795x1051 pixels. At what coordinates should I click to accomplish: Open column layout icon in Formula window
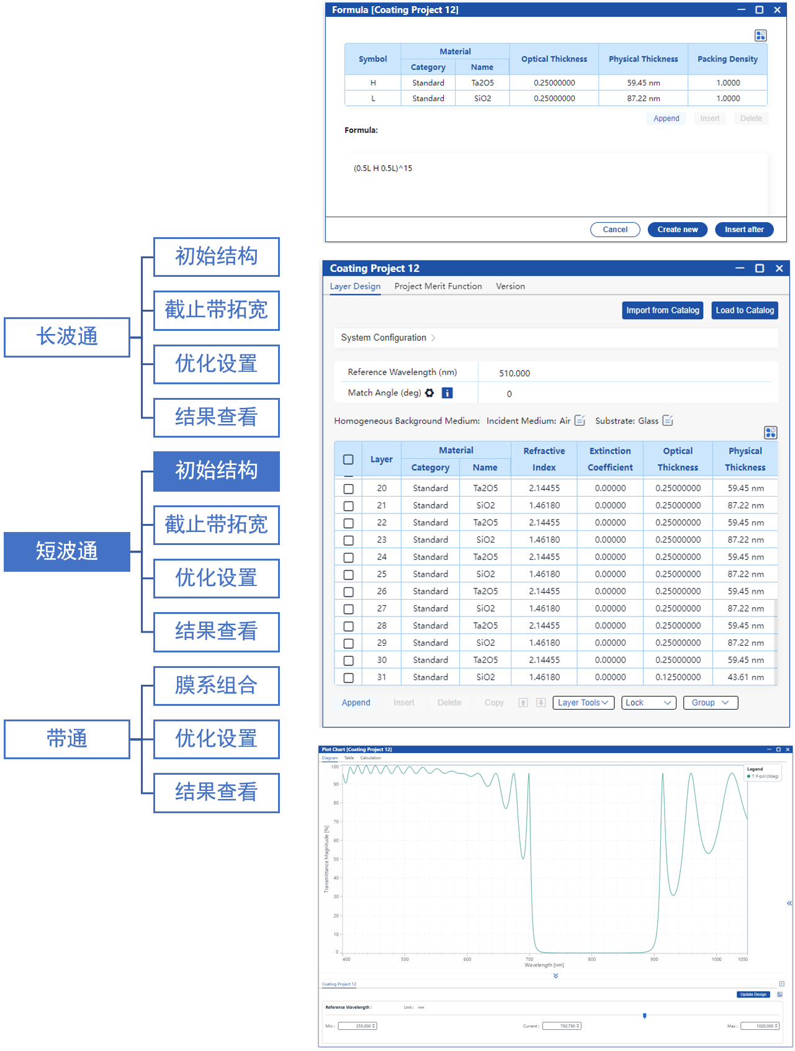[x=760, y=35]
